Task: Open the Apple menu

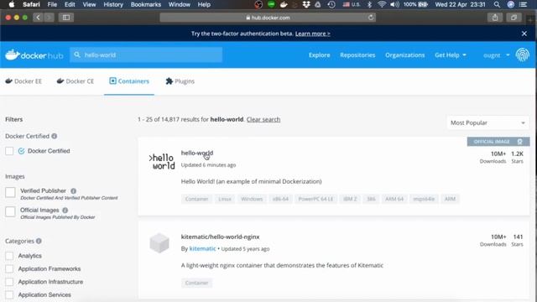Action: [x=12, y=4]
